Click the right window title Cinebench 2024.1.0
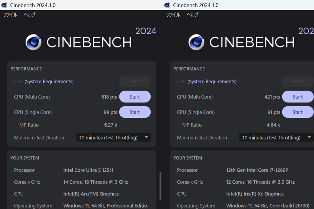314x209 pixels. [x=196, y=5]
